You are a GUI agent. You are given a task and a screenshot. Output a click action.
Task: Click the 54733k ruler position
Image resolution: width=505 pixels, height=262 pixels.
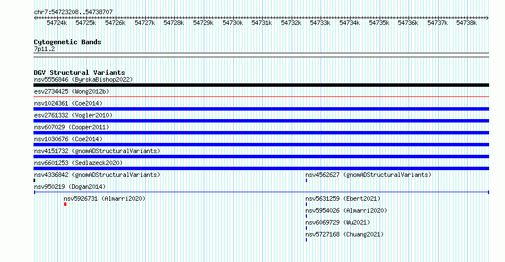click(x=320, y=23)
